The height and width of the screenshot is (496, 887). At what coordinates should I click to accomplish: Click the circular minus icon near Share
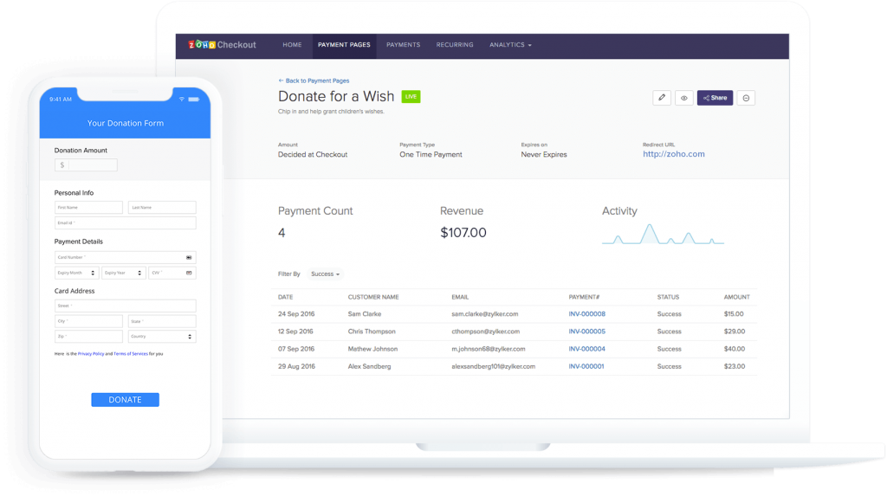point(746,98)
